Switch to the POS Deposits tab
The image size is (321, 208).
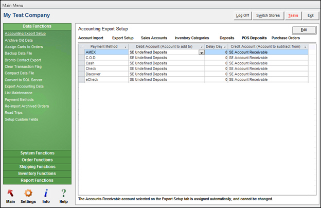point(254,38)
